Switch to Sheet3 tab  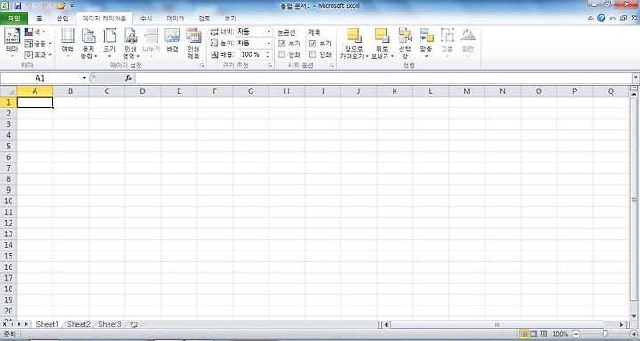[109, 324]
